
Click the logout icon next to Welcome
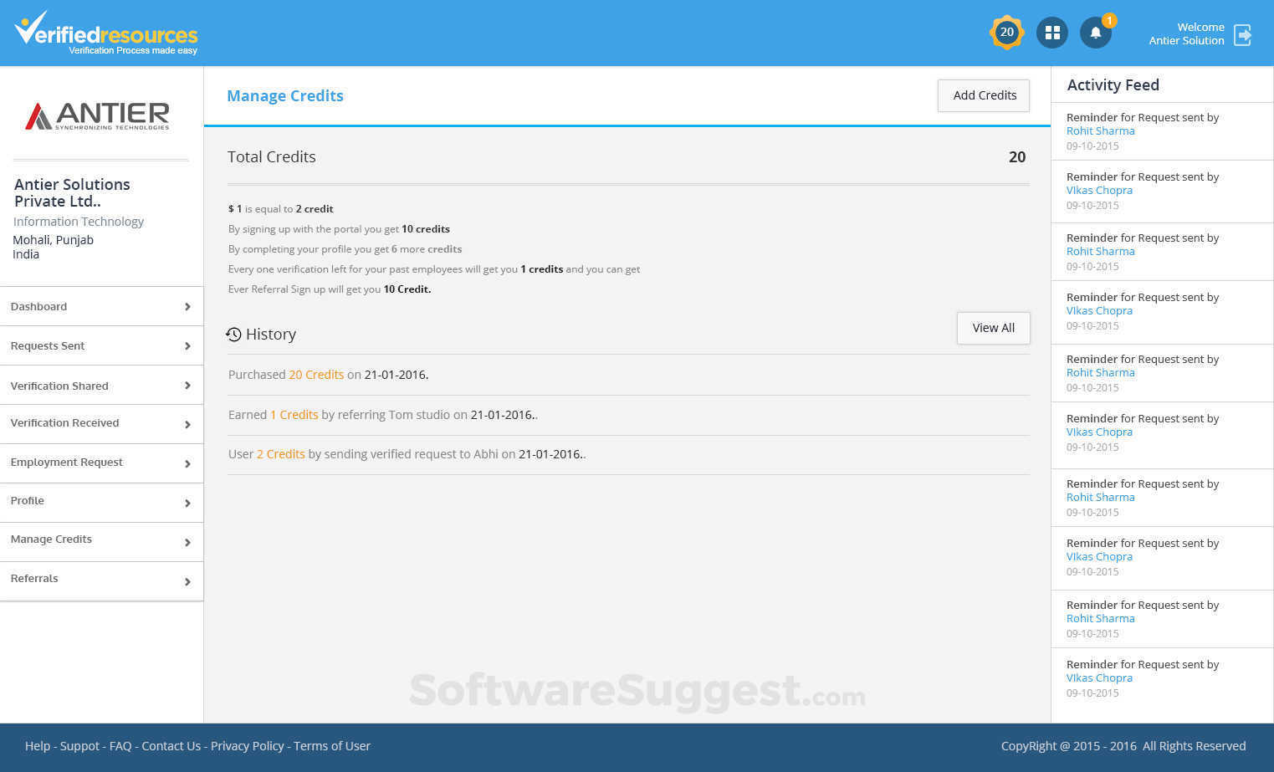[1243, 34]
